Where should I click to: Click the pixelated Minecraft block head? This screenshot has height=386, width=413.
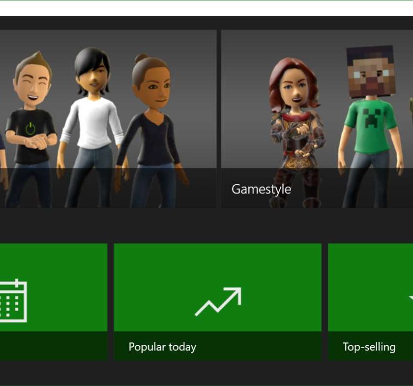370,71
